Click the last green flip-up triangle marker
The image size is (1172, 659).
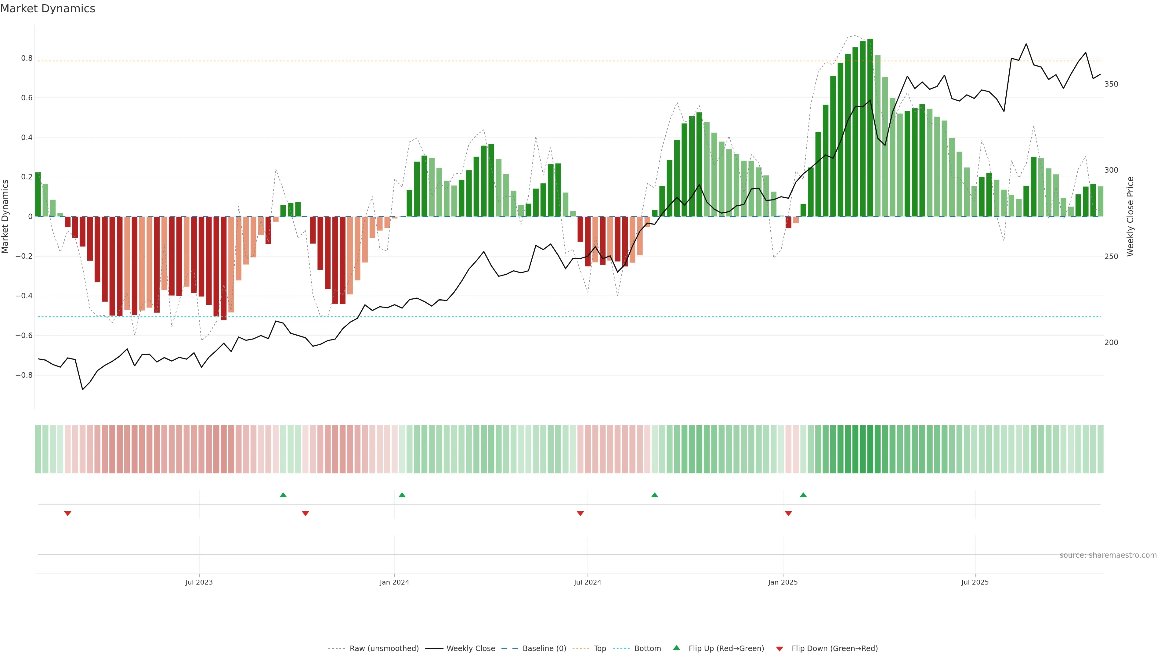coord(803,495)
